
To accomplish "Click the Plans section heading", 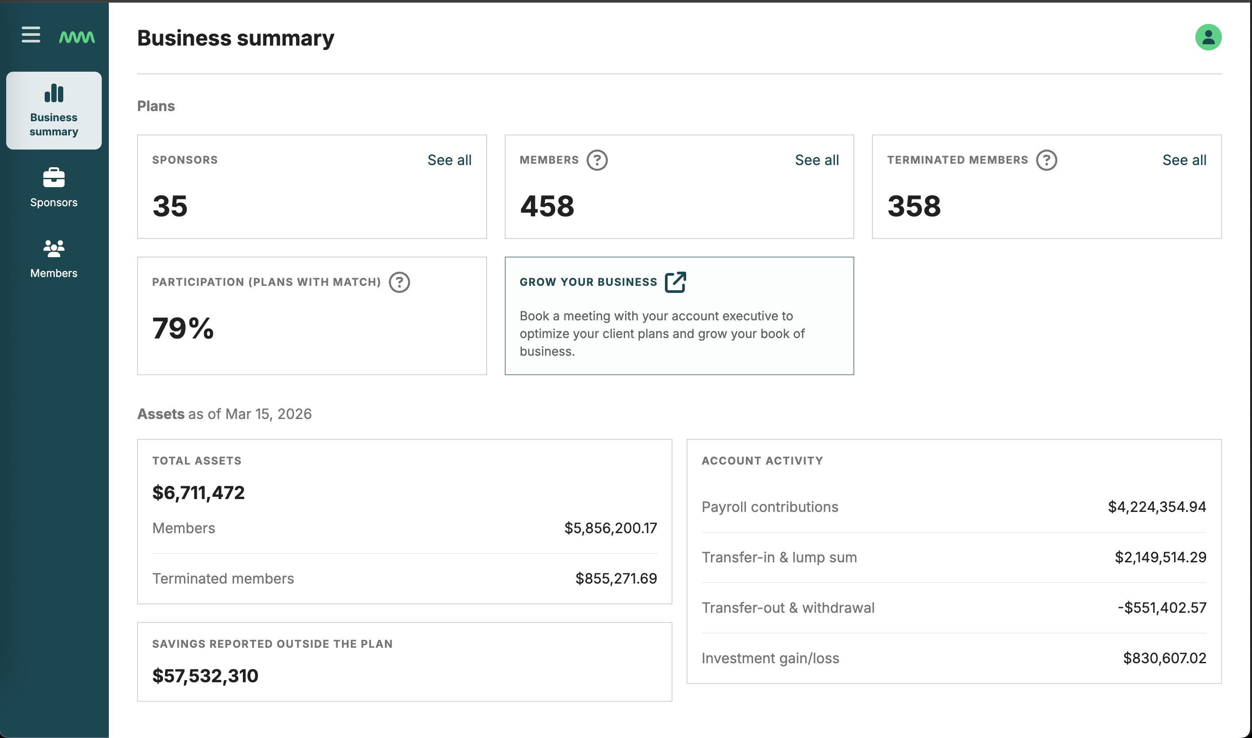I will 156,106.
